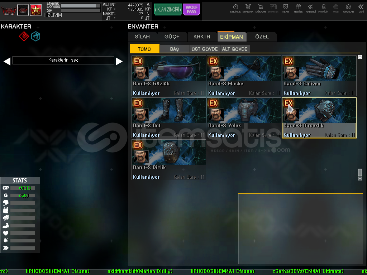This screenshot has width=367, height=275.
Task: Click the ALTIN gold amount 4443075
Action: tap(135, 5)
